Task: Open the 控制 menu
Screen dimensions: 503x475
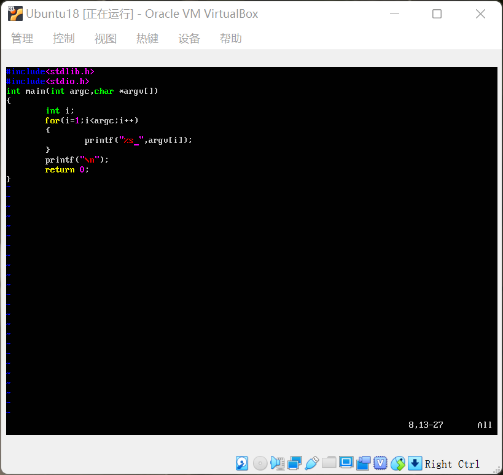Action: (x=64, y=38)
